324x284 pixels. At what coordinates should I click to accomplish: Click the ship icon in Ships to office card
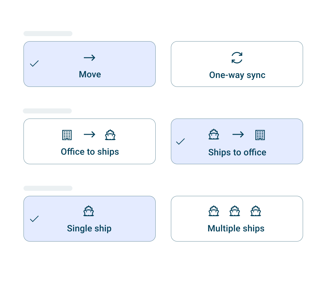coord(214,135)
